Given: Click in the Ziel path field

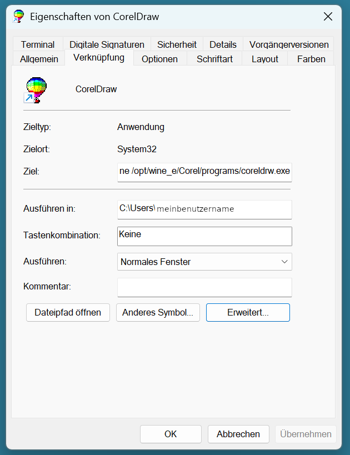Looking at the screenshot, I should coord(204,172).
